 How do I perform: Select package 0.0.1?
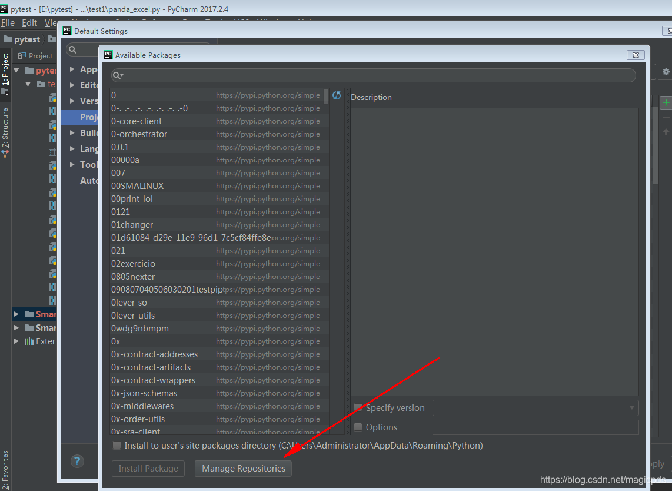[219, 147]
